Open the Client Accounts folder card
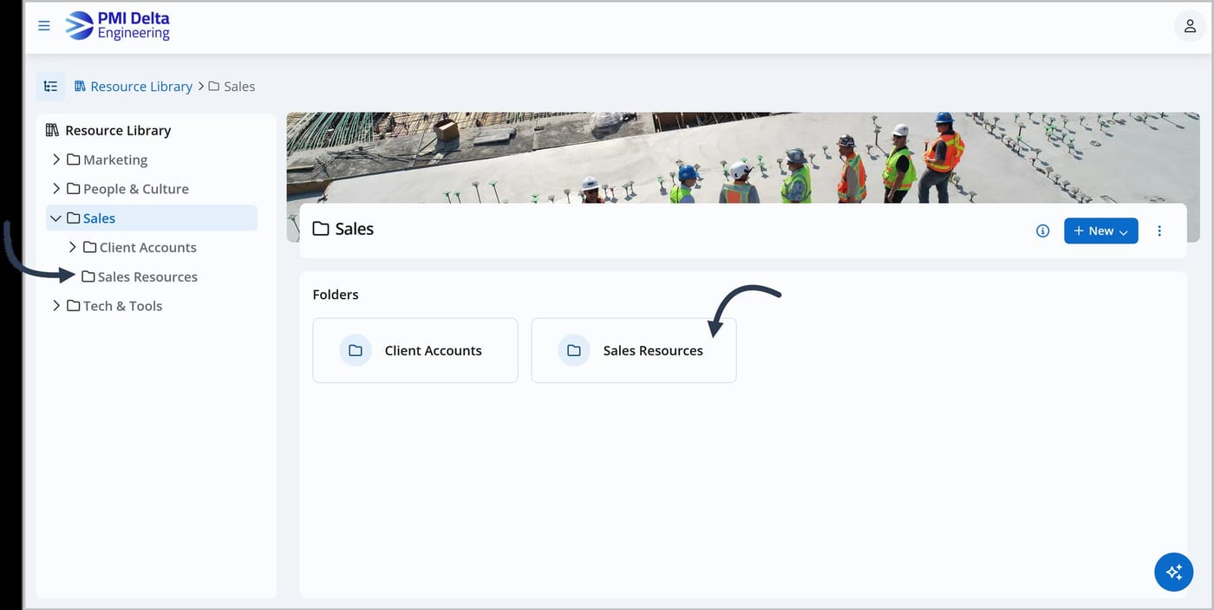 pyautogui.click(x=415, y=350)
